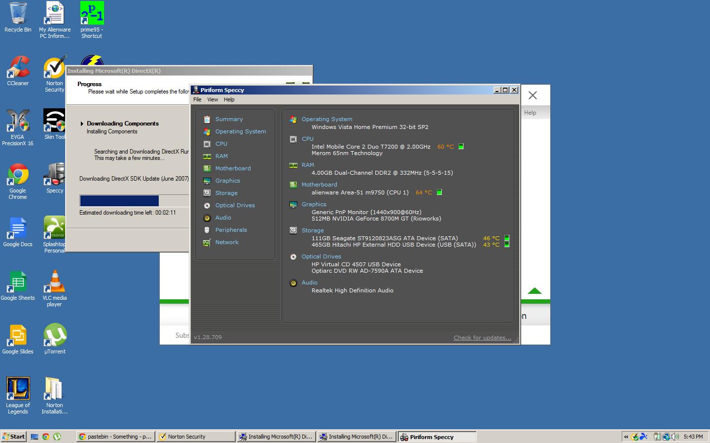Click the DirectX download progress bar

point(134,200)
